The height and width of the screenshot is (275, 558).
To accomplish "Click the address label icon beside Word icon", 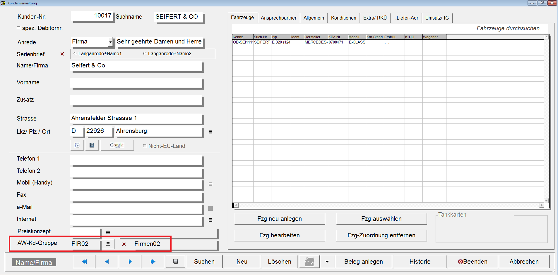I will (92, 145).
